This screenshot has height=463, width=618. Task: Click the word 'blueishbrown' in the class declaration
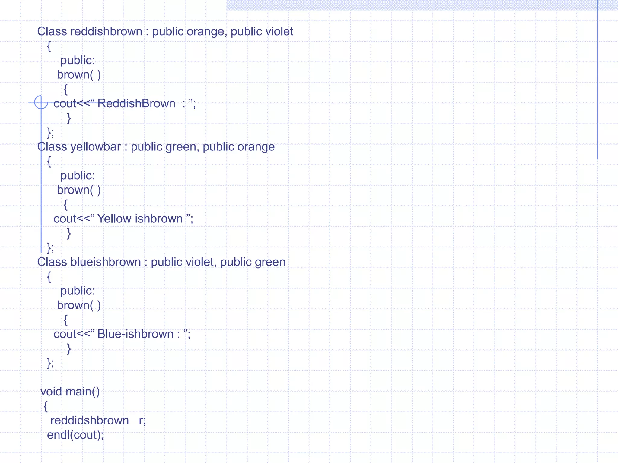[x=106, y=262]
